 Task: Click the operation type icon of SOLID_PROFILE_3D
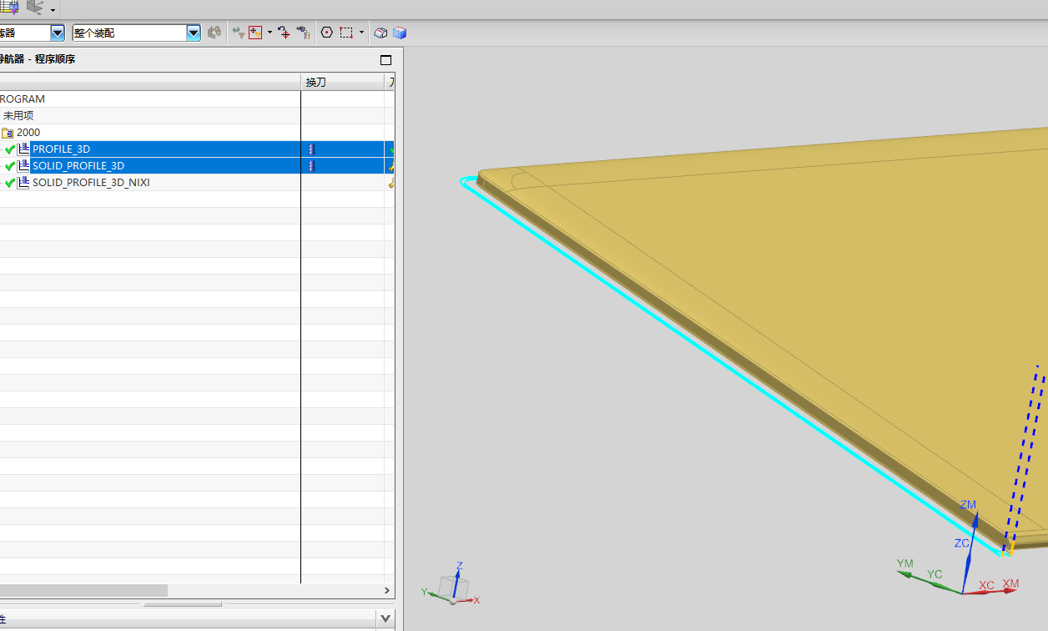(23, 165)
